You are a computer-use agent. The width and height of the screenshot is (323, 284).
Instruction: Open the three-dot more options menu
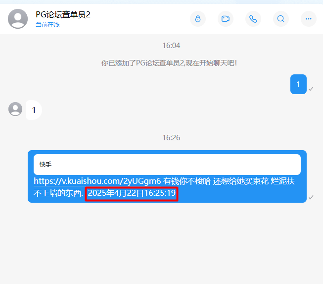click(x=308, y=19)
